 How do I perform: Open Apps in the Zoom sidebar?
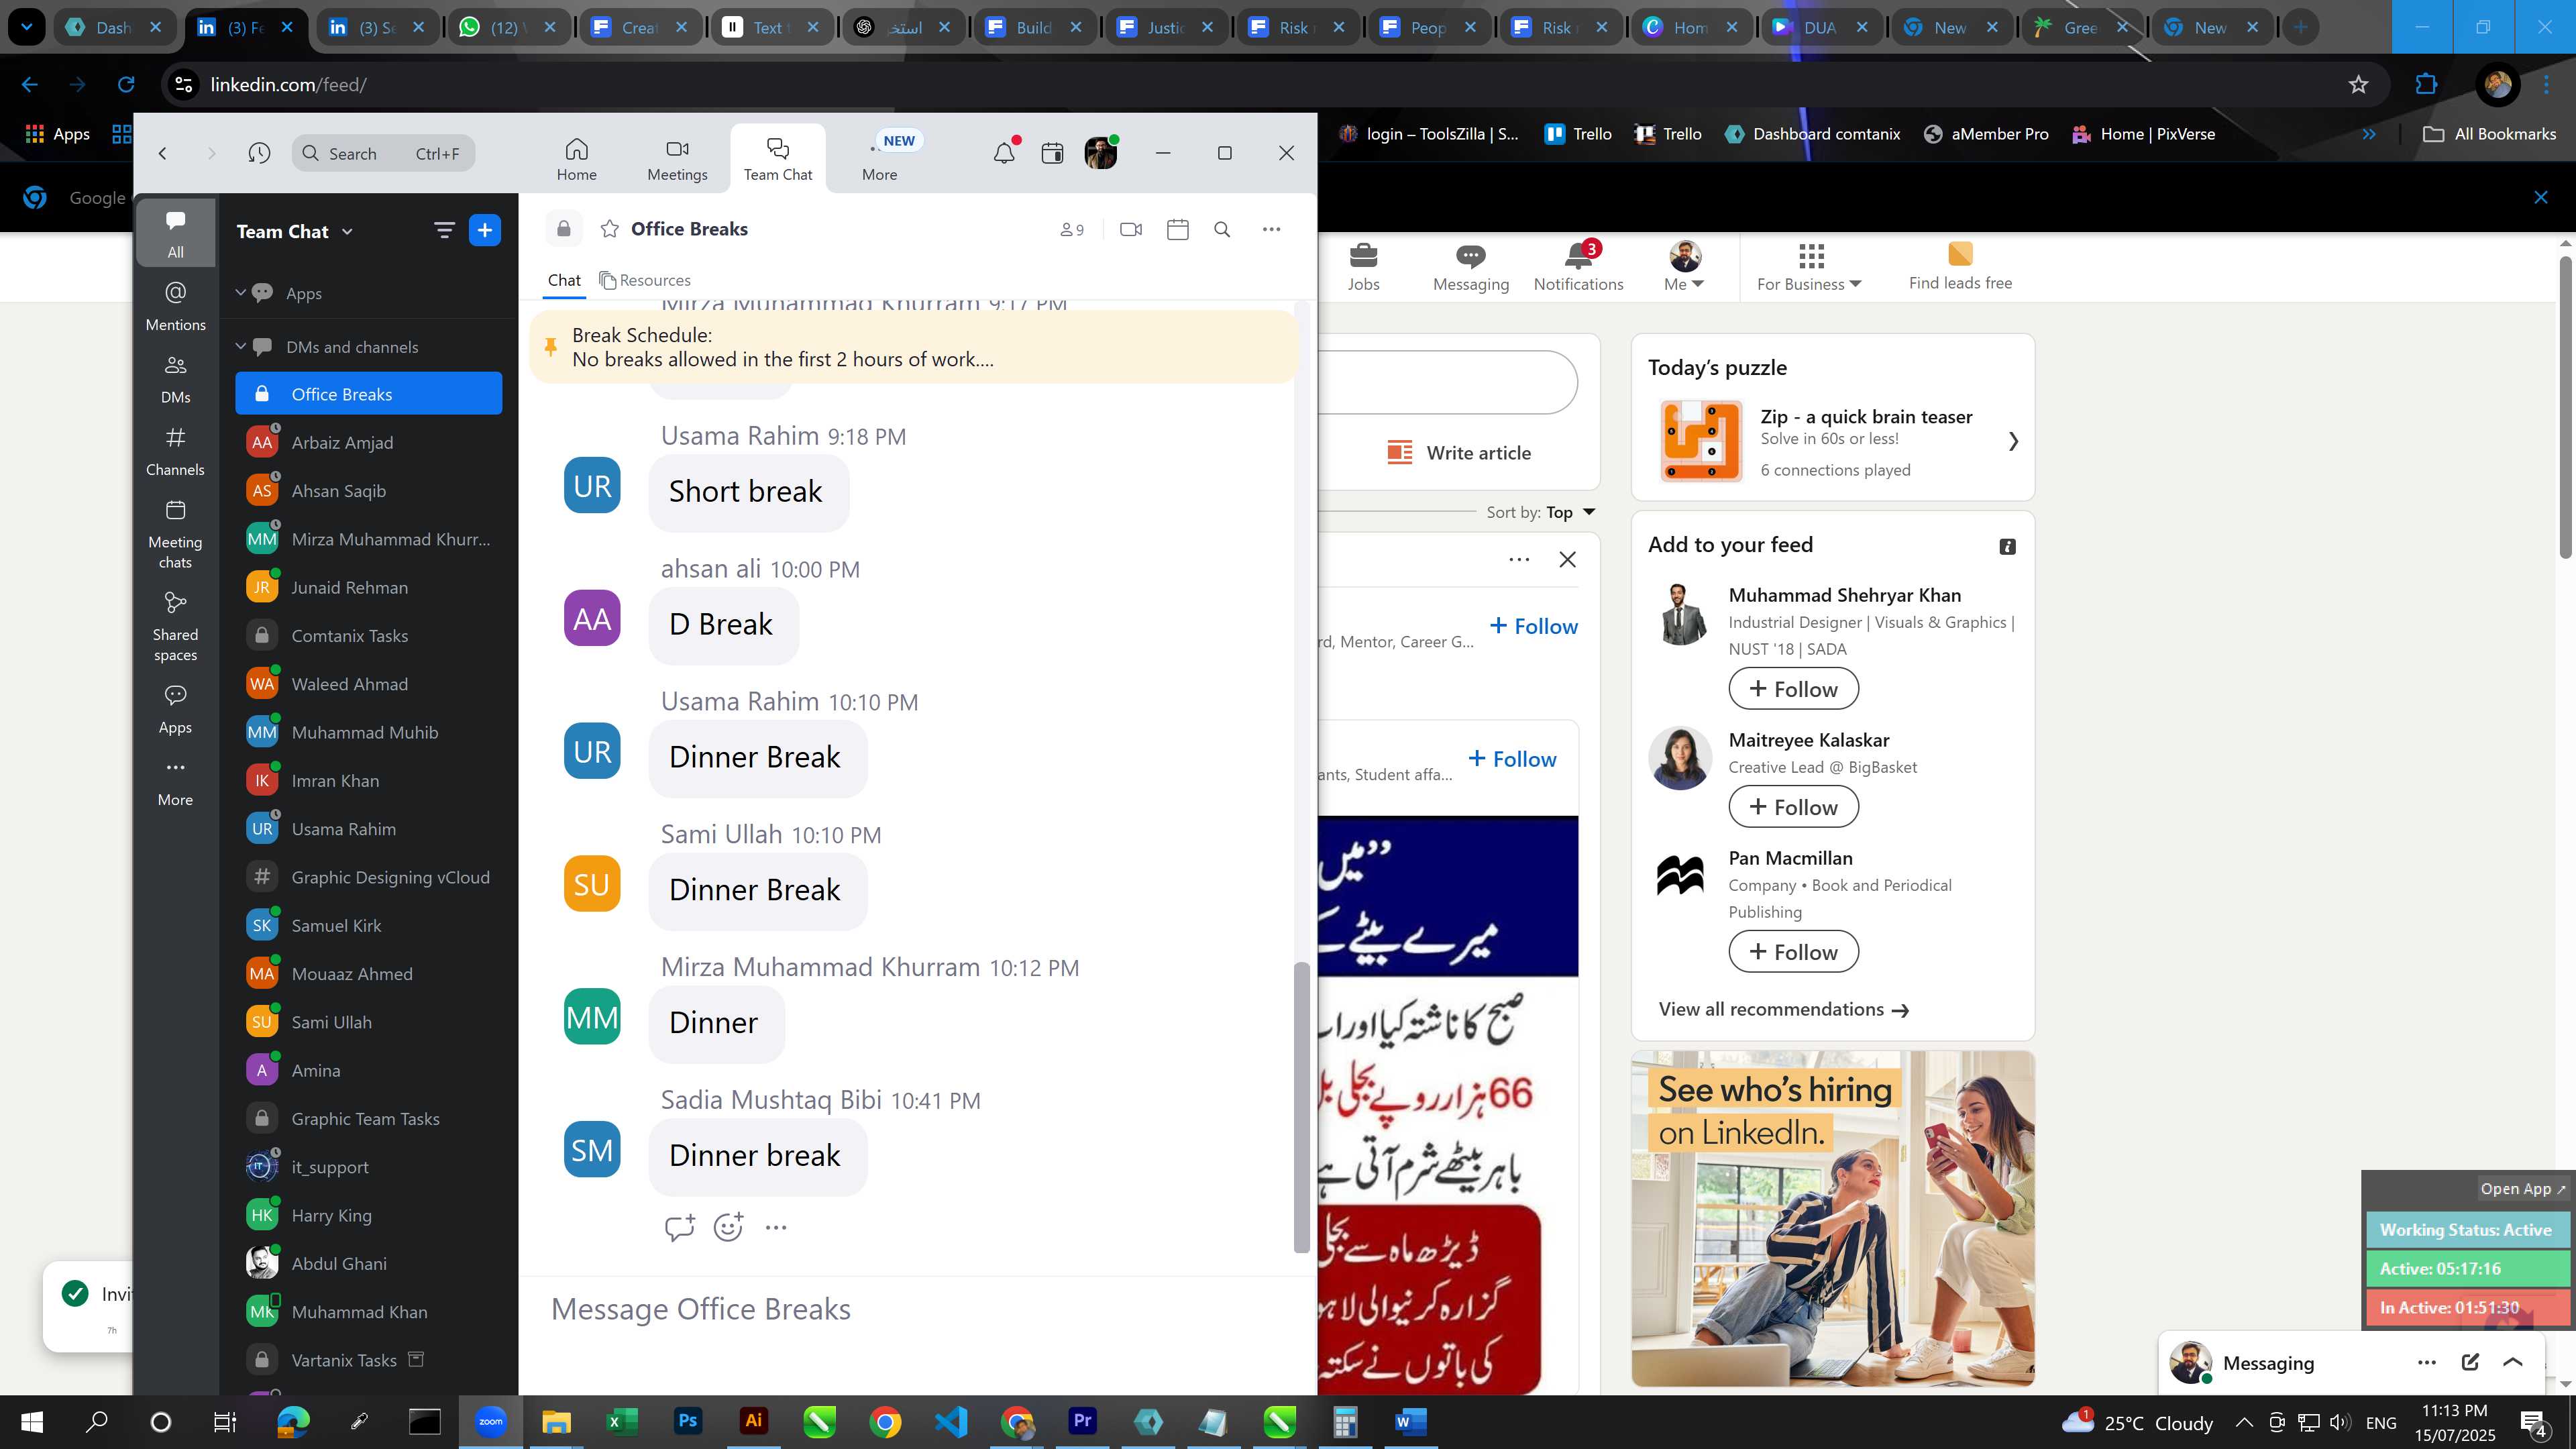pos(175,709)
